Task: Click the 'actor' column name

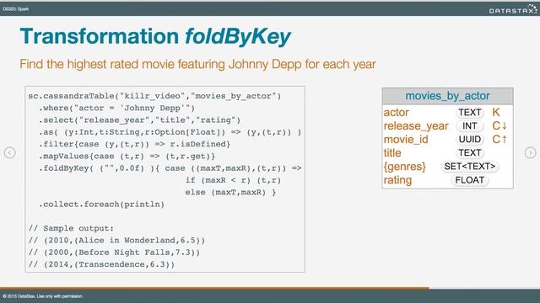Action: tap(397, 112)
